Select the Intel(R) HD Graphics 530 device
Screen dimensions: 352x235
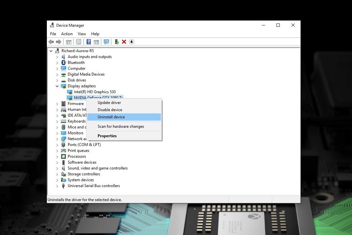(95, 92)
